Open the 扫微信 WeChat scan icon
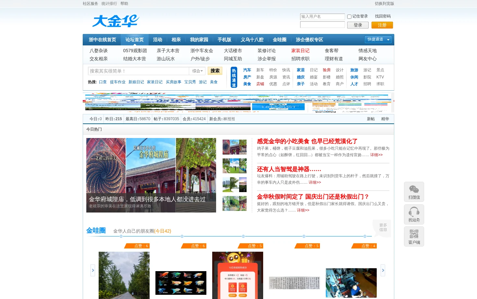 click(414, 192)
